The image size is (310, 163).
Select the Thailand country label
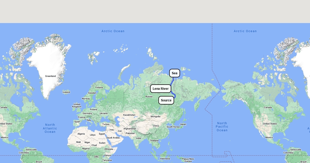click(x=154, y=140)
